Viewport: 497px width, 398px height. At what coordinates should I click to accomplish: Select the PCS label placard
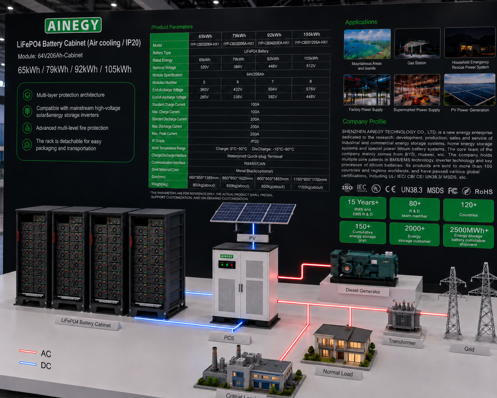point(230,338)
